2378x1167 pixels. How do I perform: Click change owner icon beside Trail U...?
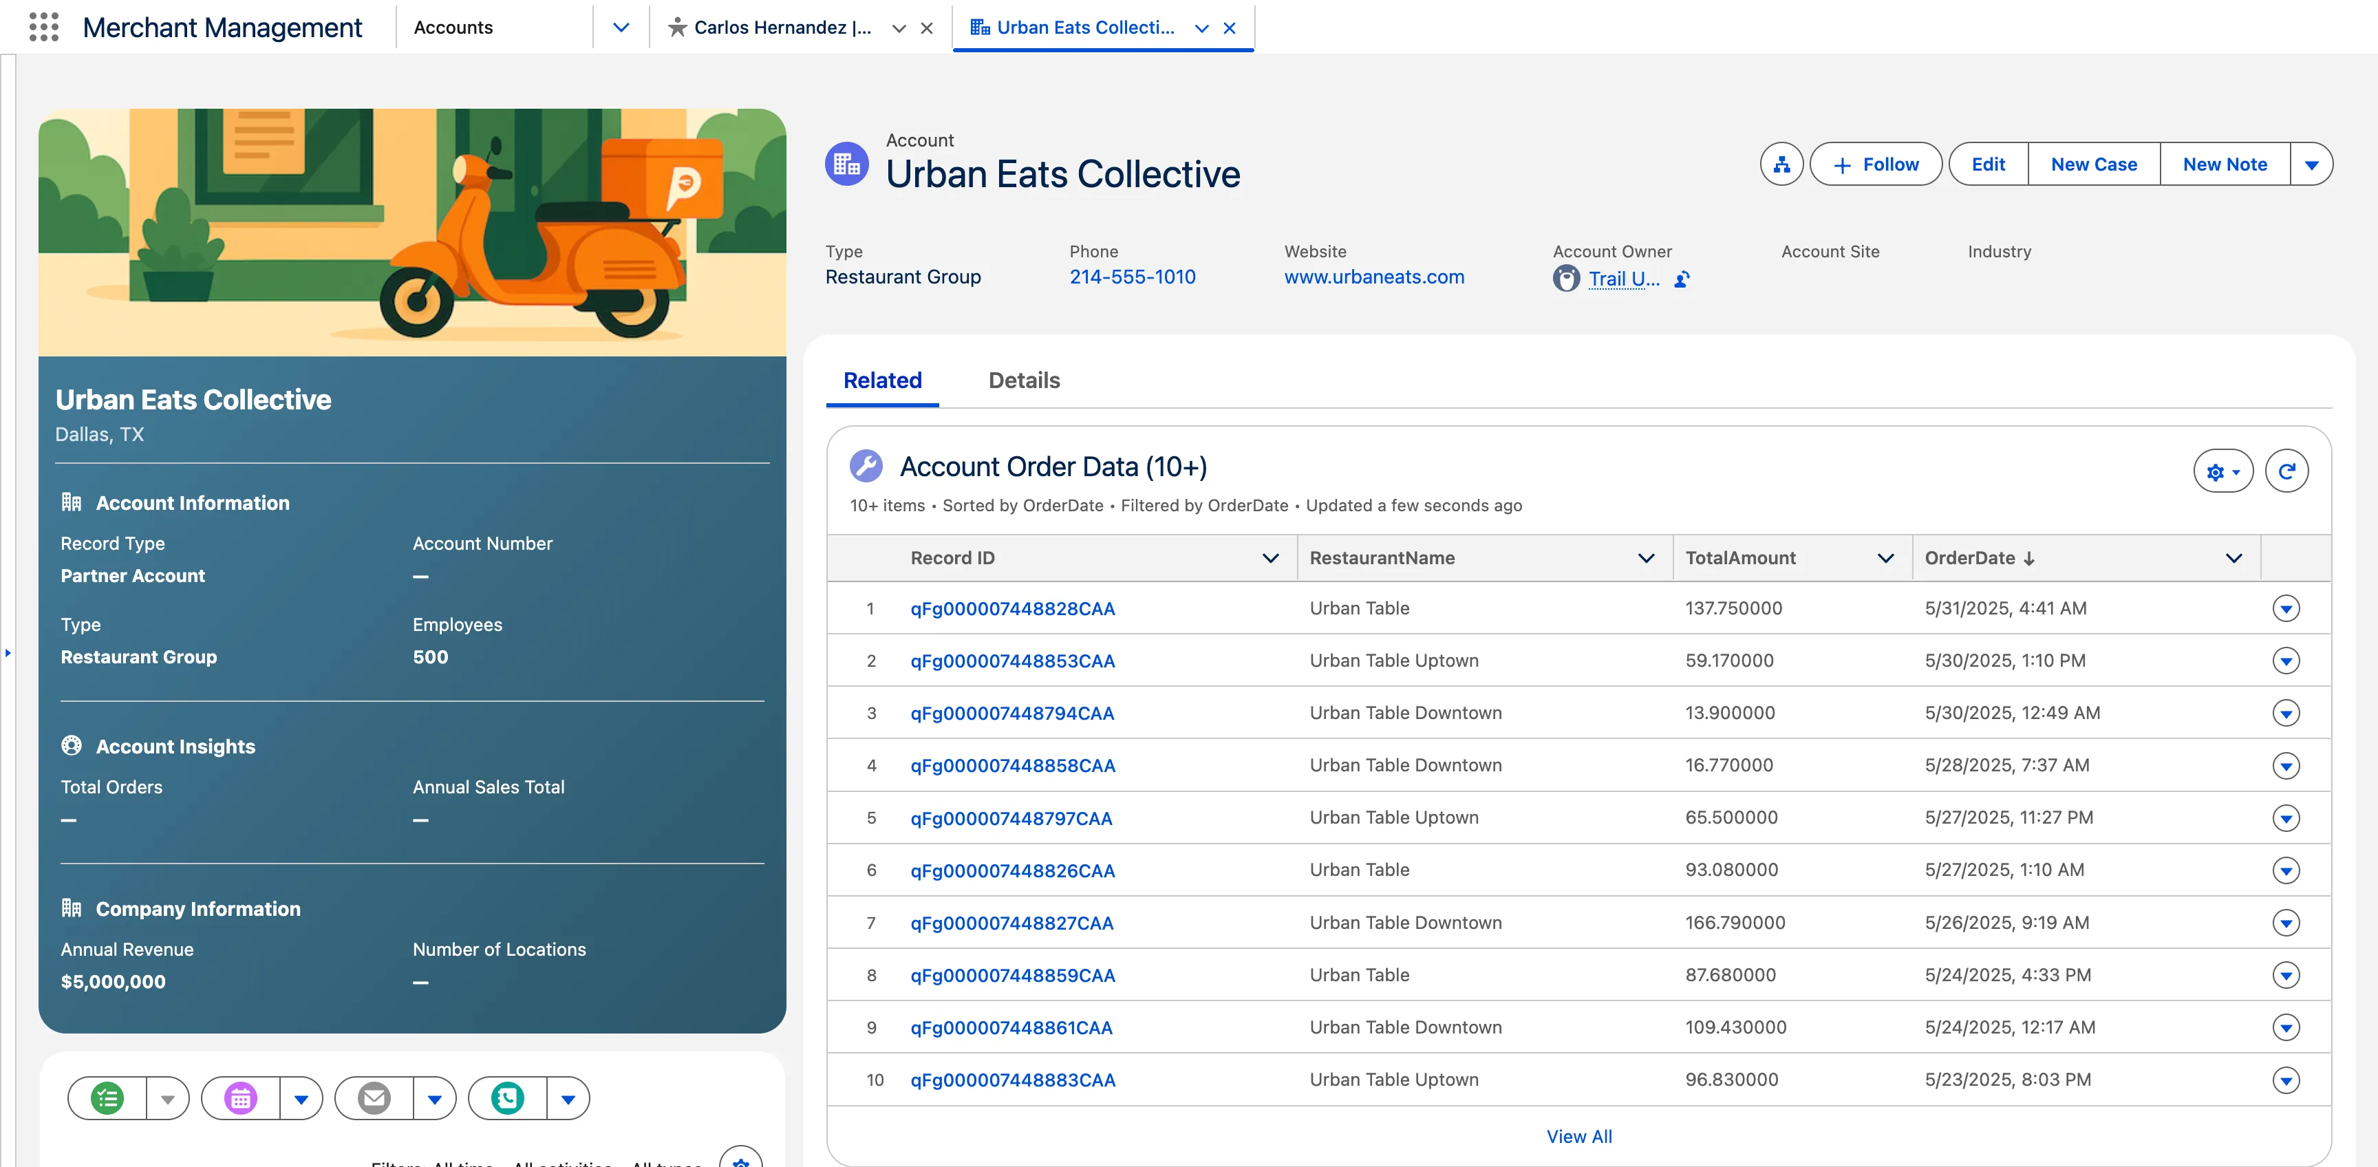coord(1682,279)
